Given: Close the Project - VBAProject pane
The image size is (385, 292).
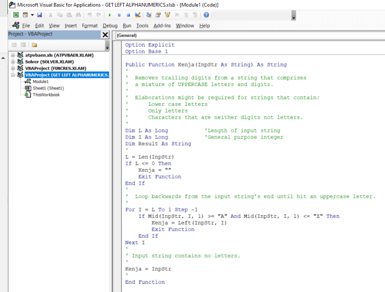Looking at the screenshot, I should (105, 35).
